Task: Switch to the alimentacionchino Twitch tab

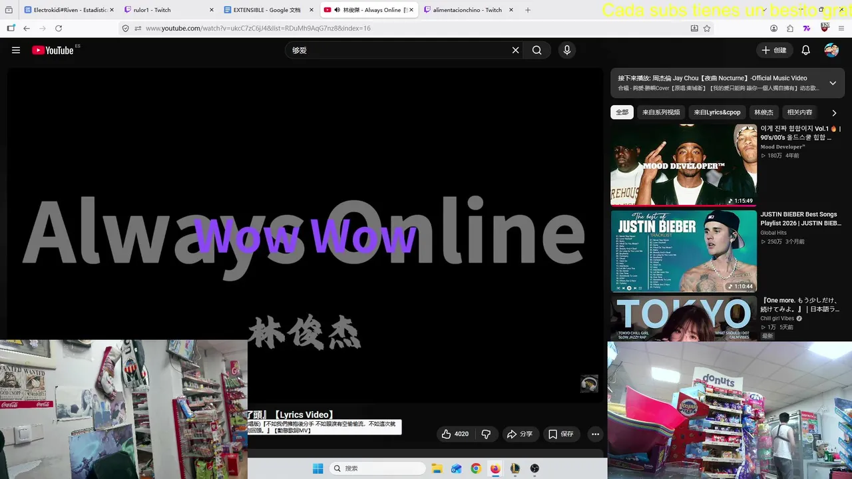Action: tap(469, 10)
